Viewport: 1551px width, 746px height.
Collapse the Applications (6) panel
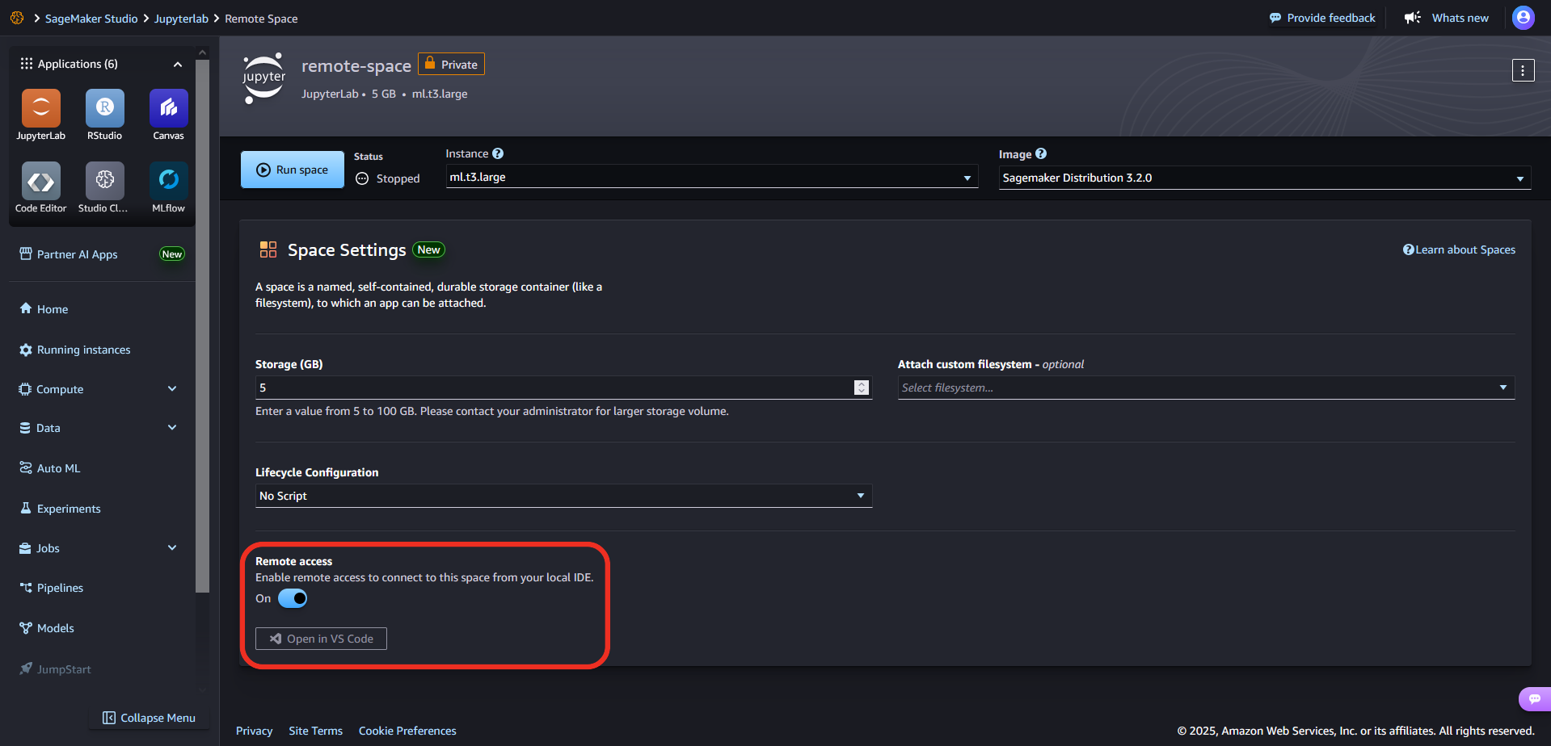[x=178, y=65]
